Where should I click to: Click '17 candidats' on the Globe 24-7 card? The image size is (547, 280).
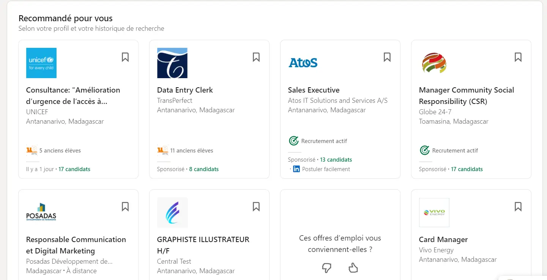[467, 169]
